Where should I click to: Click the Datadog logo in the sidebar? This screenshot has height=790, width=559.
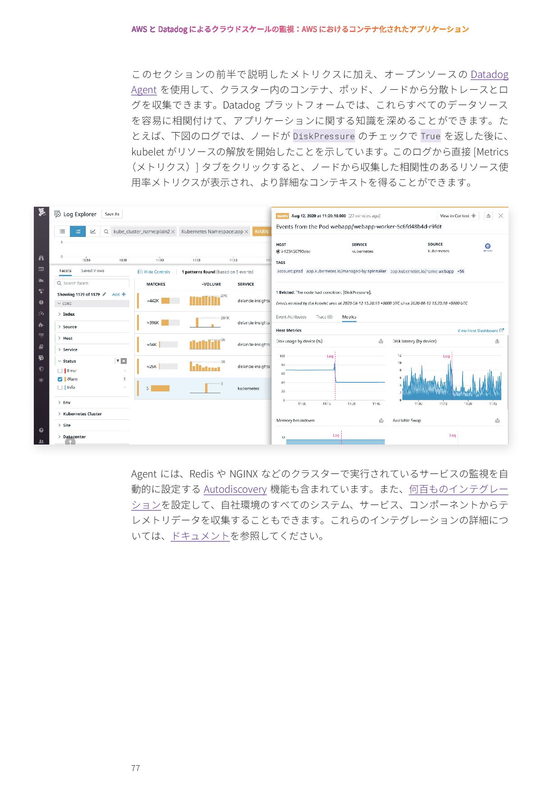point(42,212)
